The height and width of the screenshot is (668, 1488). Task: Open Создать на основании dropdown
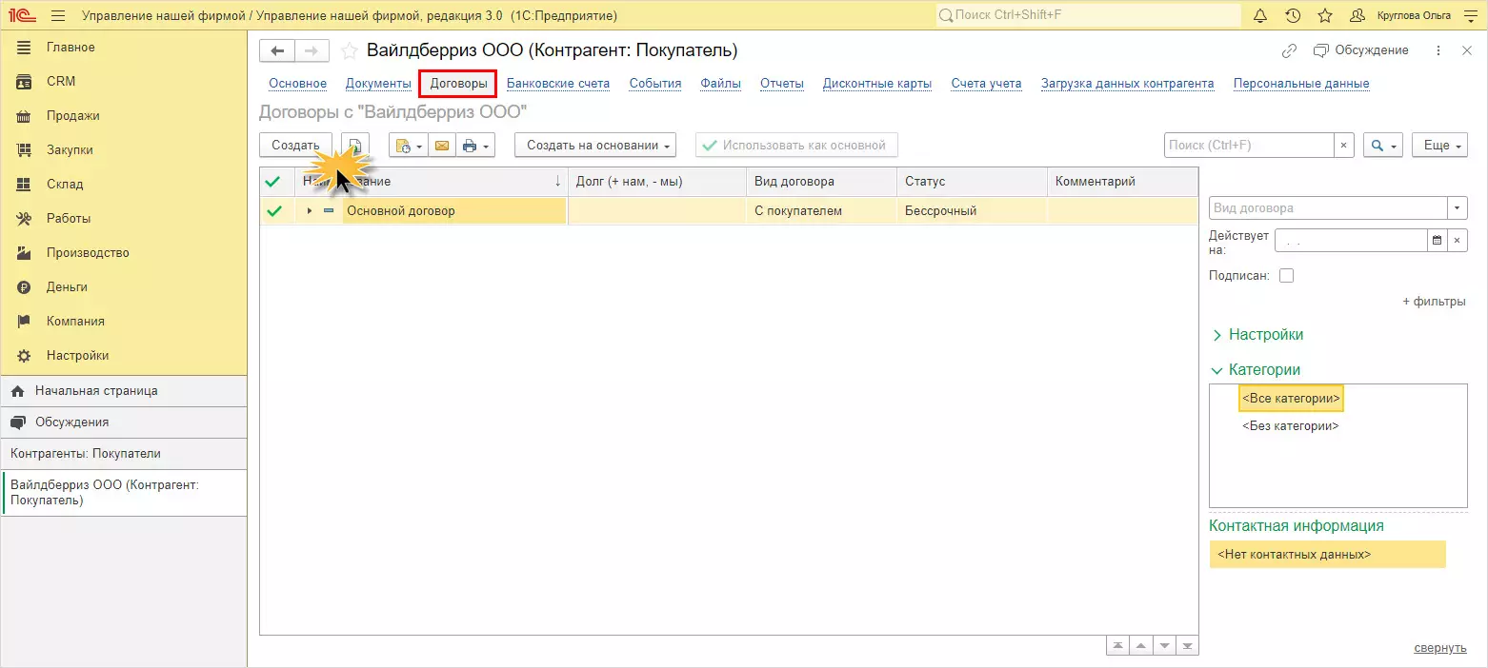point(595,146)
